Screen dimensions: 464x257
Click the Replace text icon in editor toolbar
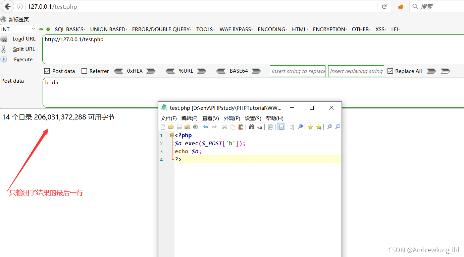coord(260,127)
